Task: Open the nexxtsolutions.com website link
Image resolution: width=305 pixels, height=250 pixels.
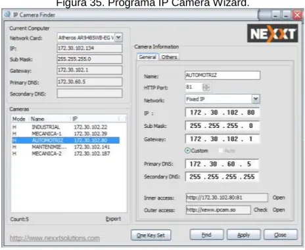Action: [55, 238]
